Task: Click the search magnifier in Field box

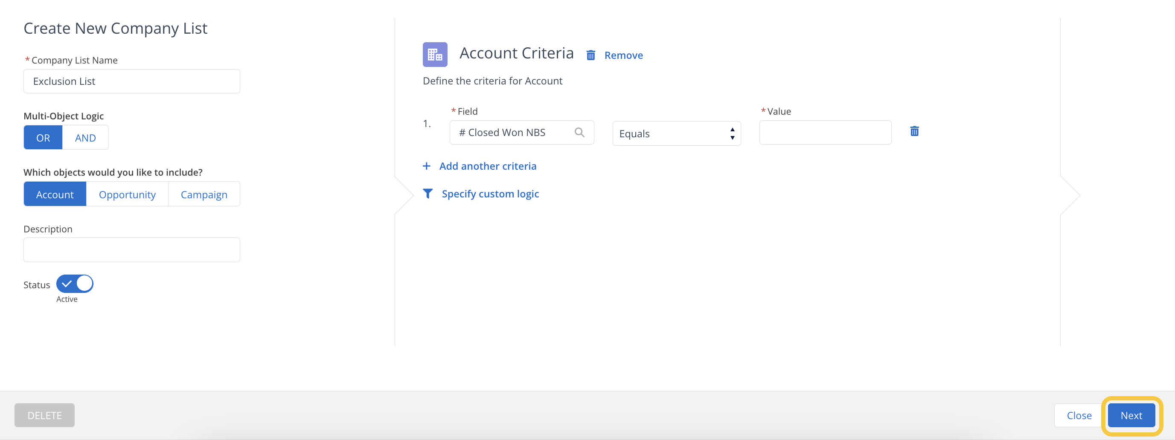Action: [579, 132]
